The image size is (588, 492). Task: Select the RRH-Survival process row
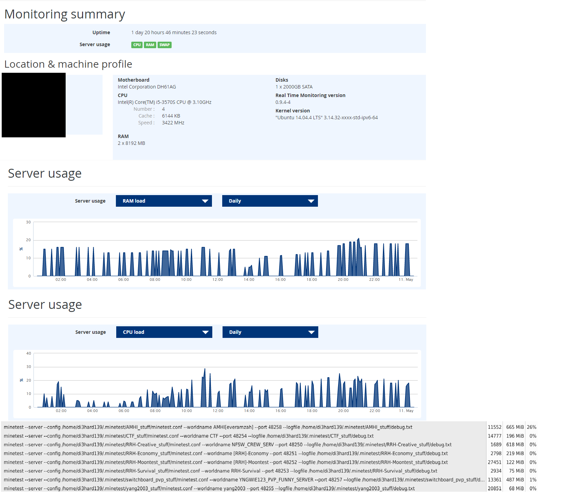point(220,471)
